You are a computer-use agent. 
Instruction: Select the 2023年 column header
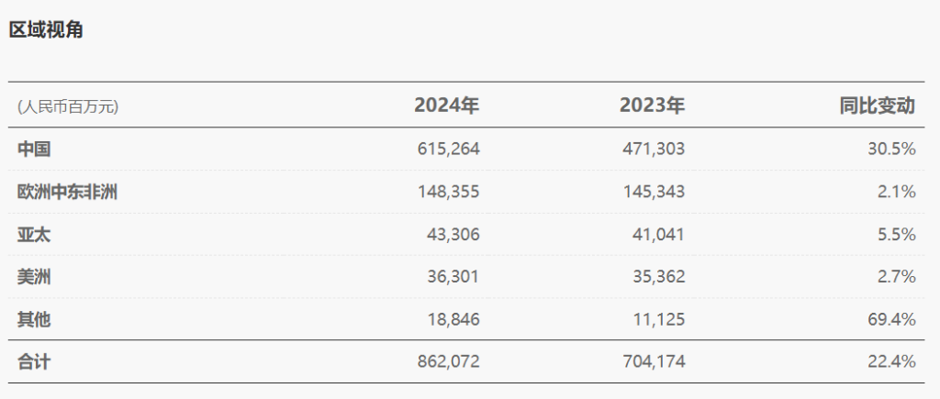(653, 105)
